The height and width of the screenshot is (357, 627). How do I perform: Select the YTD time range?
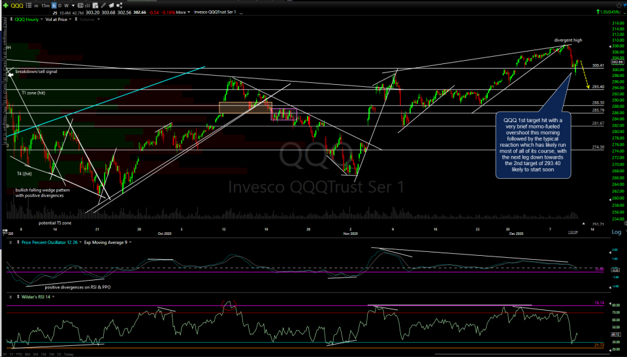click(19, 354)
